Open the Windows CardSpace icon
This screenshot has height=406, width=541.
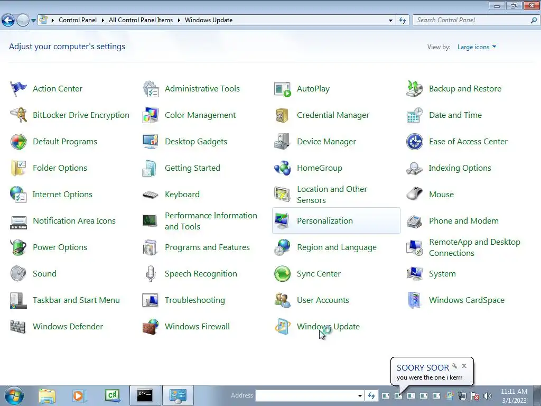[x=414, y=300]
